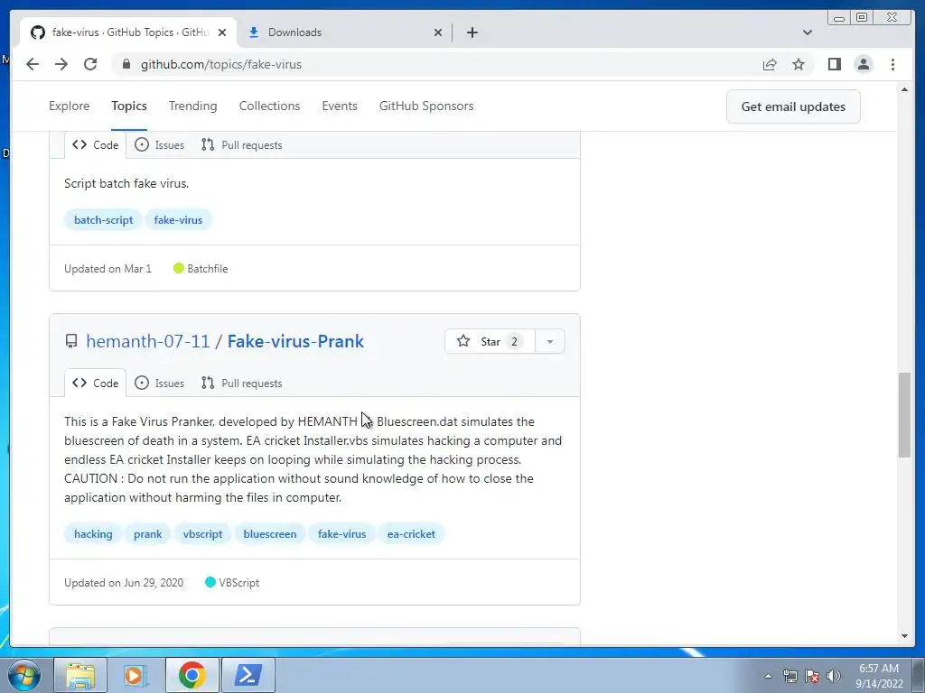Screen dimensions: 925x693
Task: Click page scrollbar down arrow
Action: (x=904, y=636)
